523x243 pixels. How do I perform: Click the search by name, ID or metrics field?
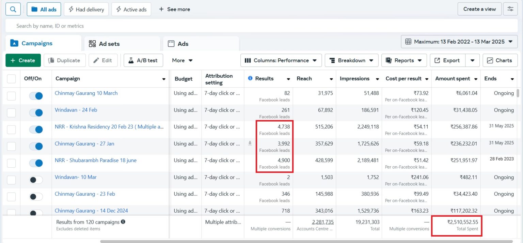tap(261, 26)
